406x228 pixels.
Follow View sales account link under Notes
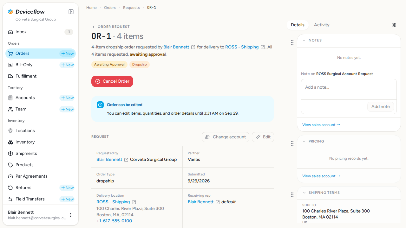click(x=321, y=125)
